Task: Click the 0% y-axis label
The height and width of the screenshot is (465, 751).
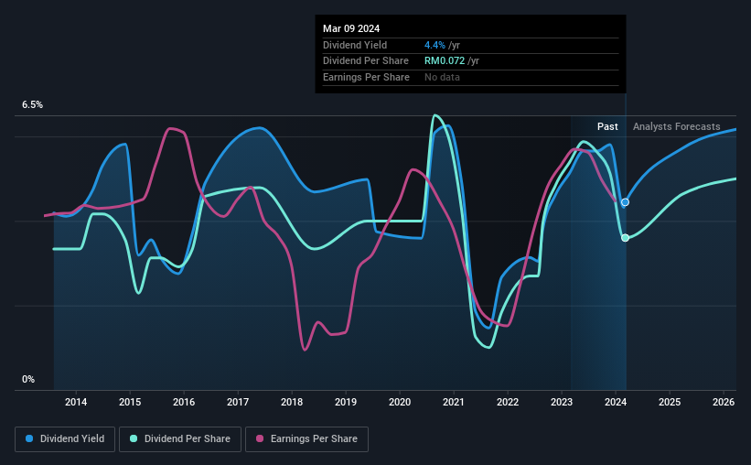Action: (28, 379)
